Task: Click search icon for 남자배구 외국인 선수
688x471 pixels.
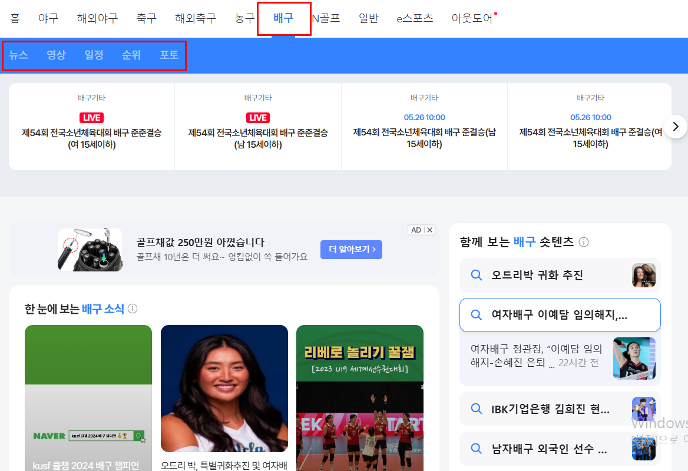Action: [477, 449]
